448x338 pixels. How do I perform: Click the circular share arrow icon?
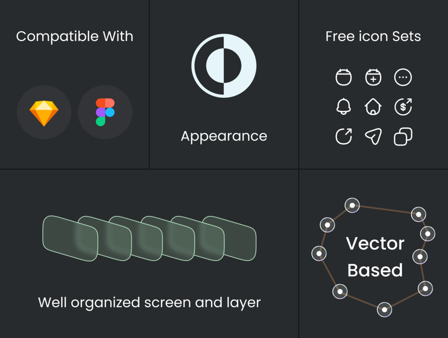coord(343,137)
